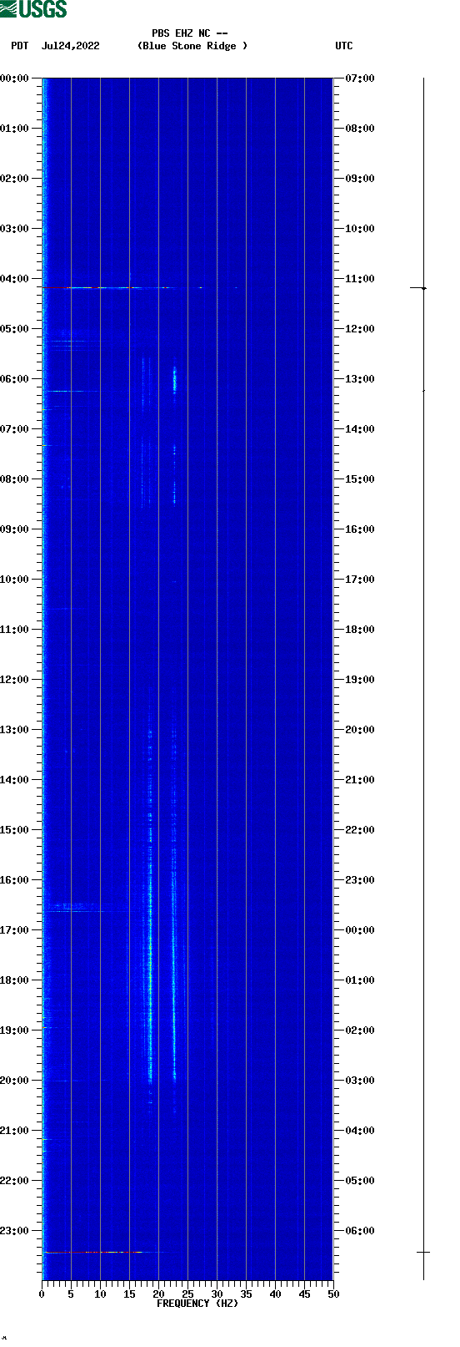The height and width of the screenshot is (1347, 460).
Task: Click the '13:00' UTC time label
Action: coord(360,378)
